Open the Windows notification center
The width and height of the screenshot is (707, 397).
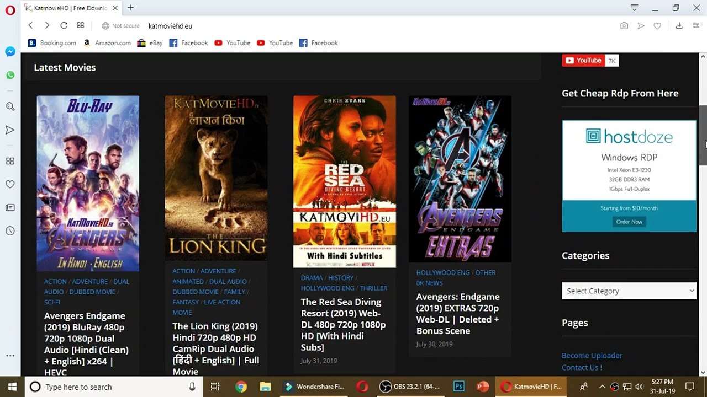coord(689,387)
